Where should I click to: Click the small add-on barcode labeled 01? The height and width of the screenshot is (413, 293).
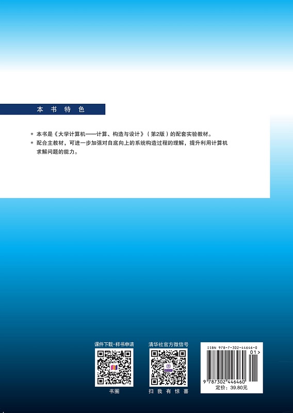pos(253,367)
